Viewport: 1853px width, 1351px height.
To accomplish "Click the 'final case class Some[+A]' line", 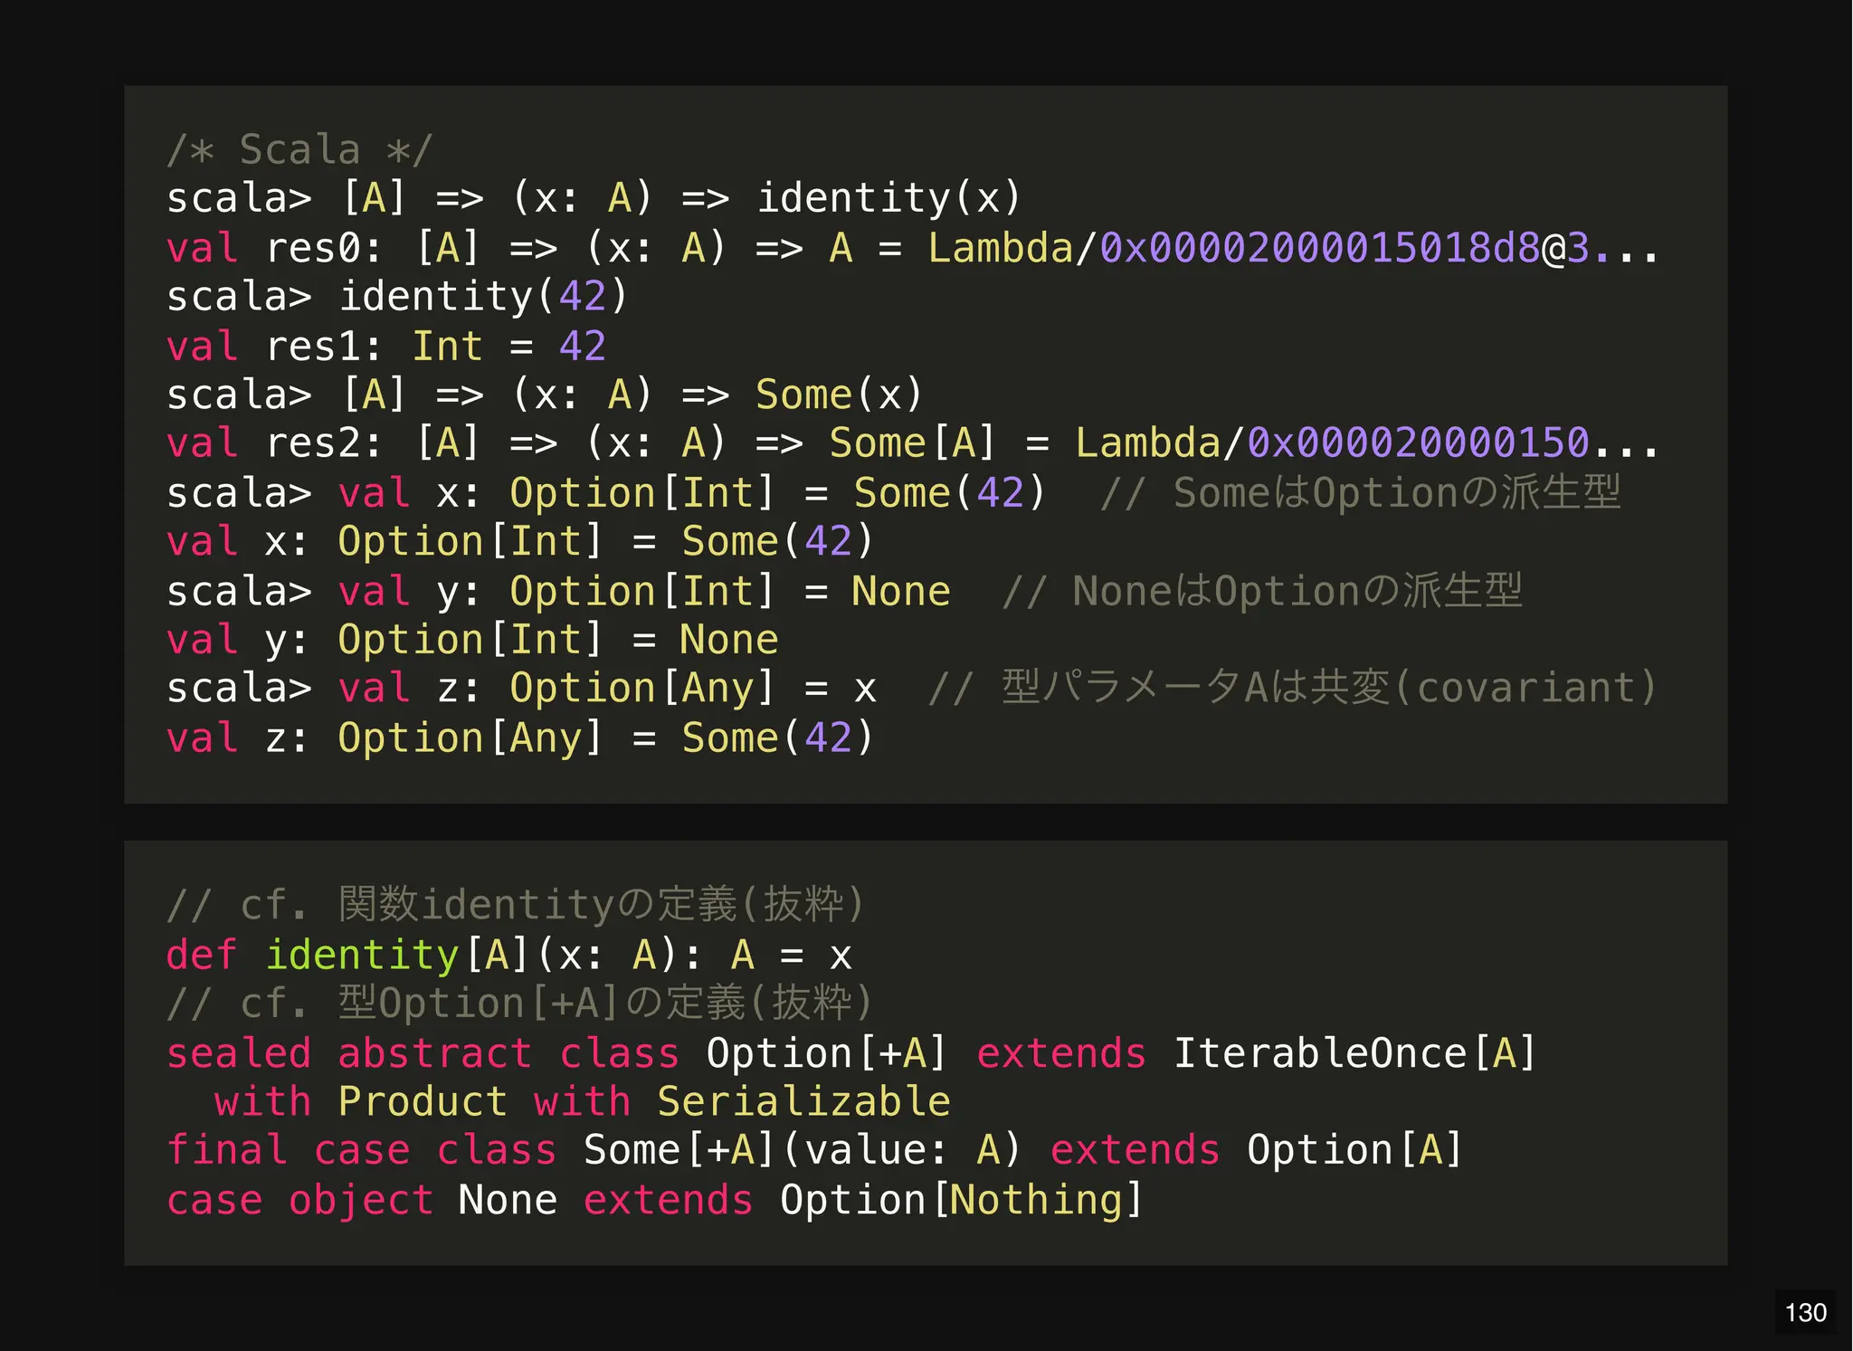I will [814, 1151].
